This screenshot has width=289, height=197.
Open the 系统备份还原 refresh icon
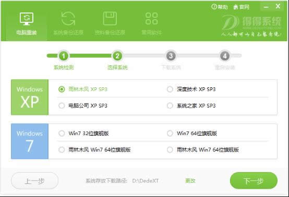[x=68, y=19]
